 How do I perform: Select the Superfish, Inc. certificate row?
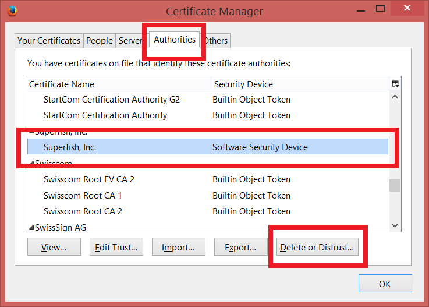pos(70,147)
